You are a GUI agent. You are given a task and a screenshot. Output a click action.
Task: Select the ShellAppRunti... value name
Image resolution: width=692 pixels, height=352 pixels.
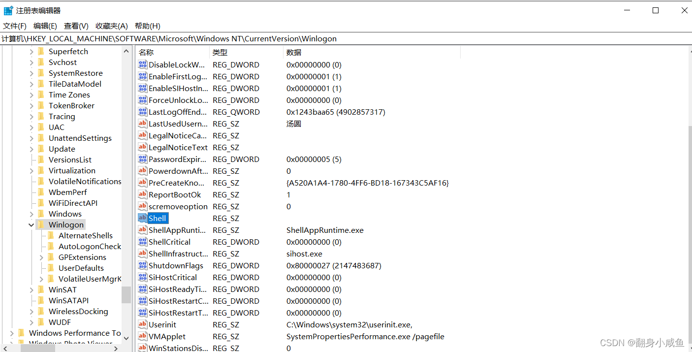[x=178, y=230]
